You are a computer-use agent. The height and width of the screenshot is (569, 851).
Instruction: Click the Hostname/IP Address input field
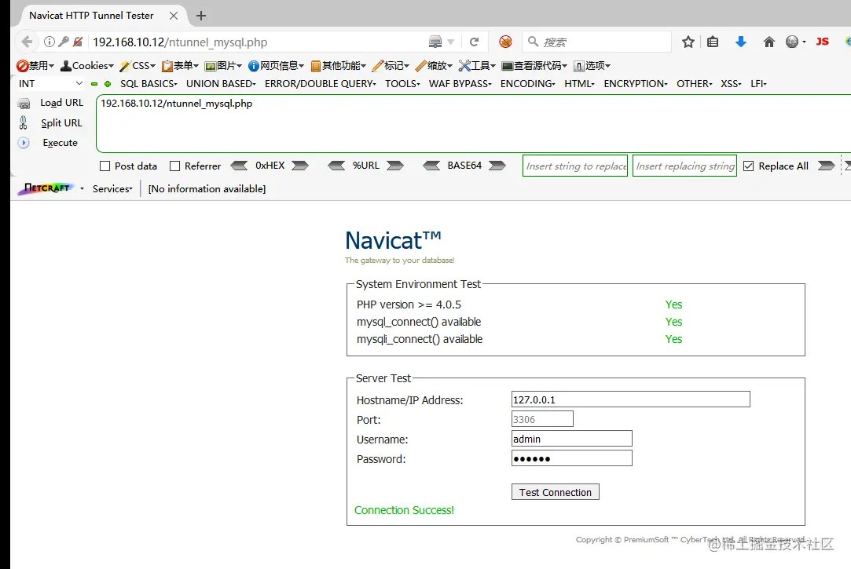tap(631, 399)
